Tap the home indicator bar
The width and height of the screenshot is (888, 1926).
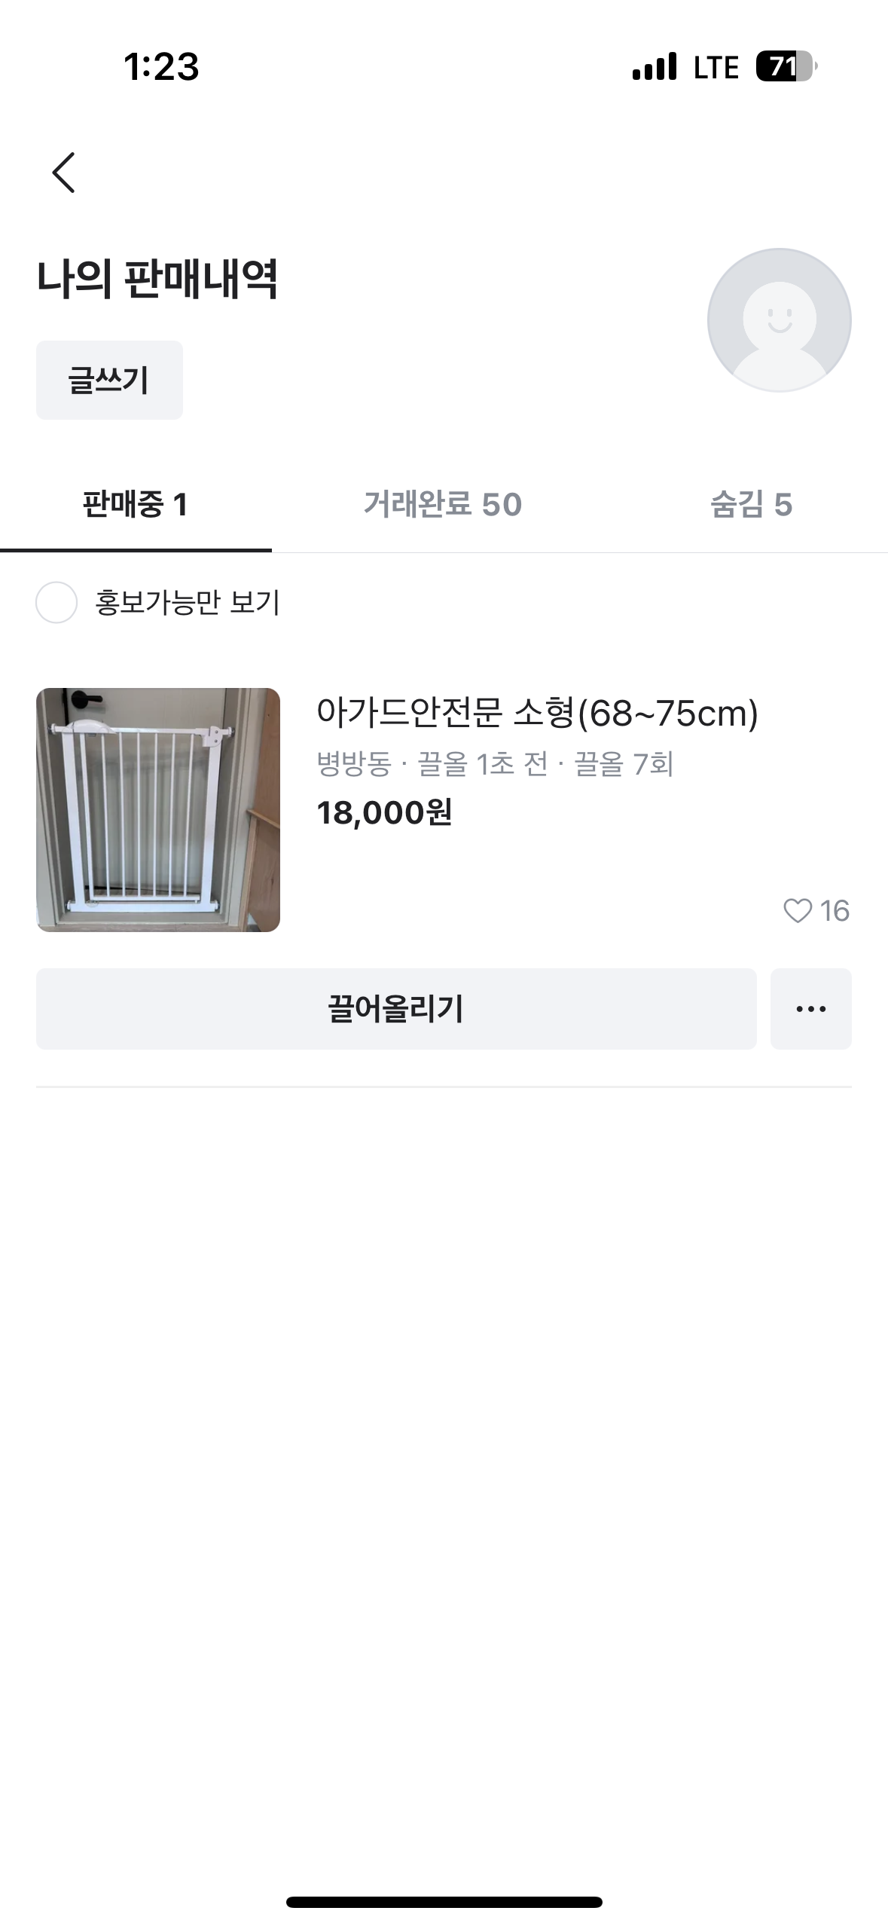tap(444, 1901)
